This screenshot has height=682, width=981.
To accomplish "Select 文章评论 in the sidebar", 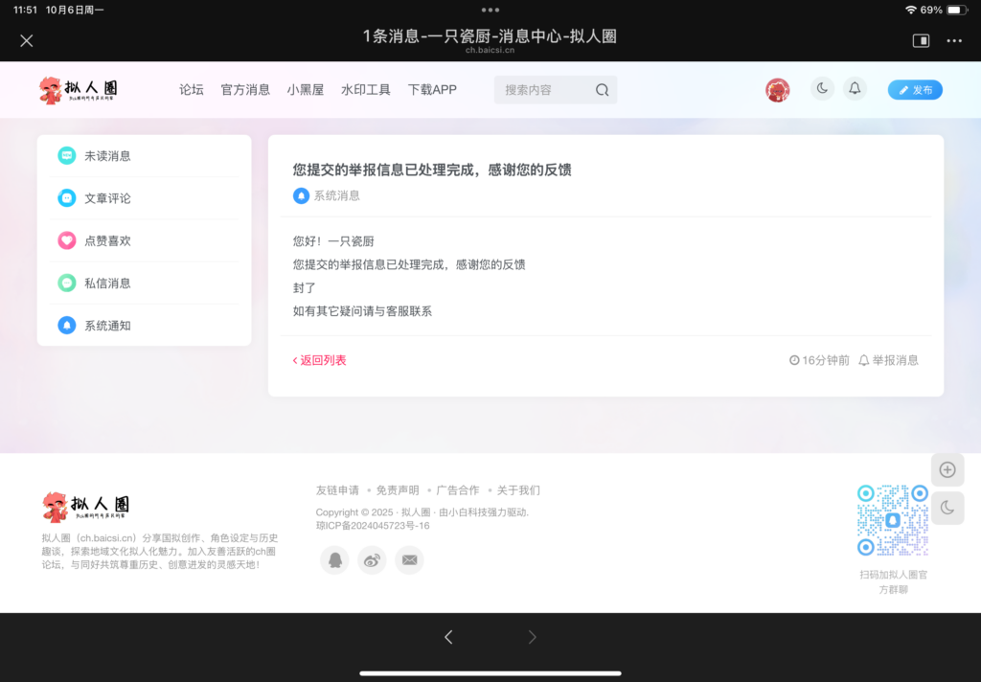I will click(x=105, y=197).
